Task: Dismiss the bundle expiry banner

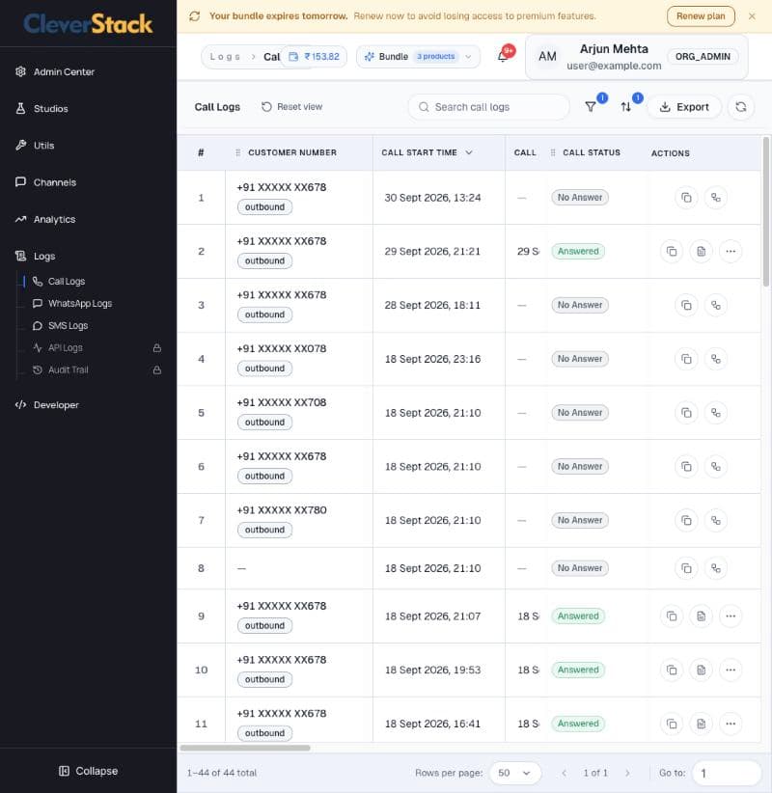Action: click(x=752, y=16)
